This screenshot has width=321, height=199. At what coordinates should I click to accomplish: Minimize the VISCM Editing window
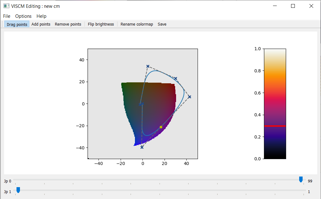275,6
